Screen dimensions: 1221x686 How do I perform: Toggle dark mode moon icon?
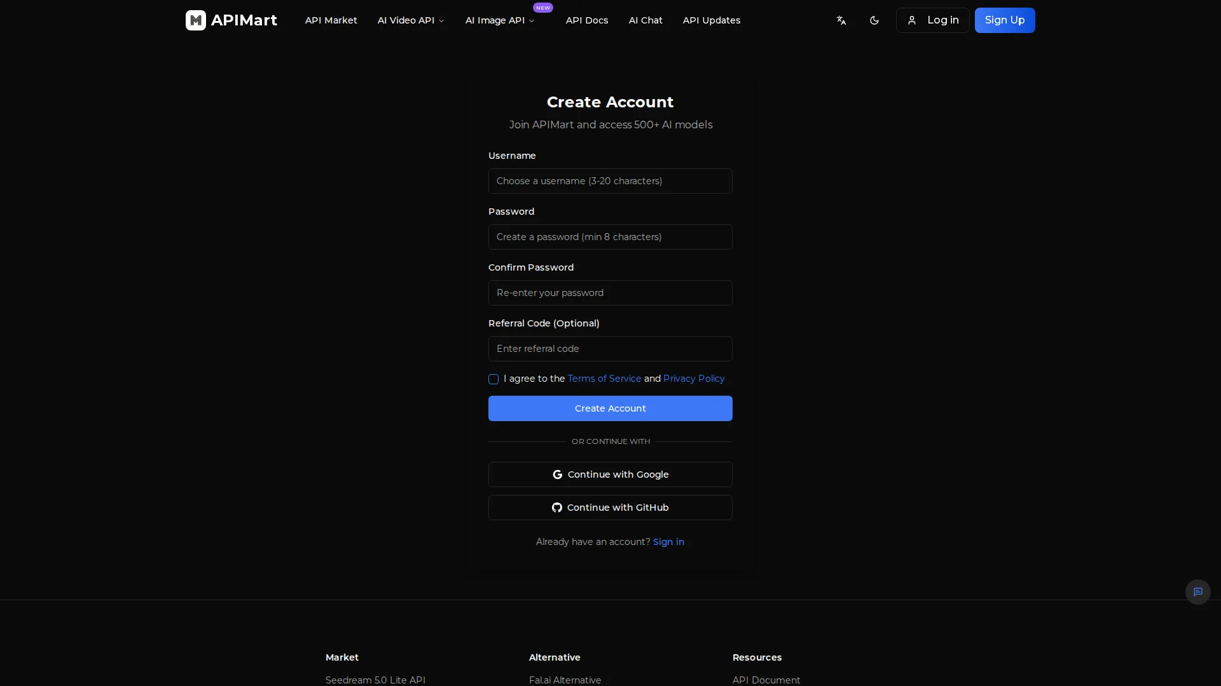click(x=874, y=20)
